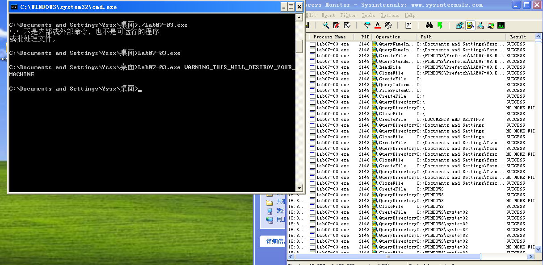The height and width of the screenshot is (265, 543).
Task: Click the Find binoculars icon
Action: (x=429, y=25)
